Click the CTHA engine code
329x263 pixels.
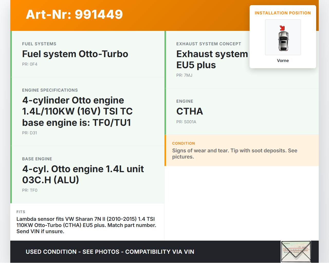(190, 111)
